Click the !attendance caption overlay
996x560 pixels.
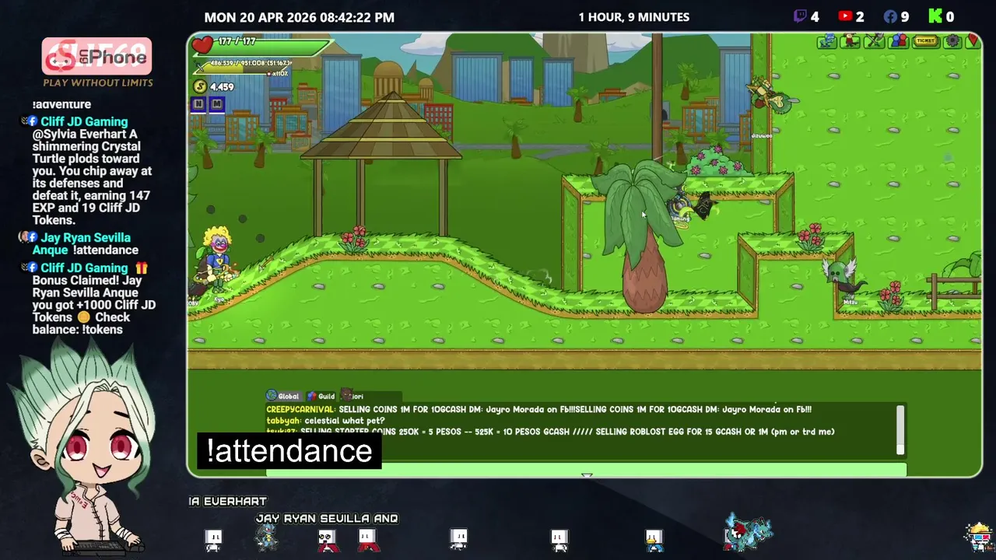click(289, 451)
